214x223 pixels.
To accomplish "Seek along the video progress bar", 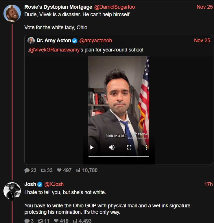I will 119,156.
